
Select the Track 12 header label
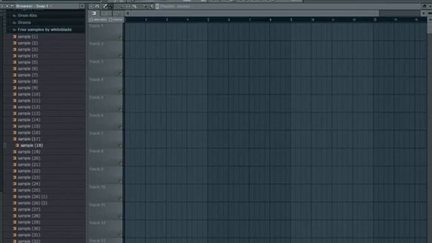coord(97,223)
